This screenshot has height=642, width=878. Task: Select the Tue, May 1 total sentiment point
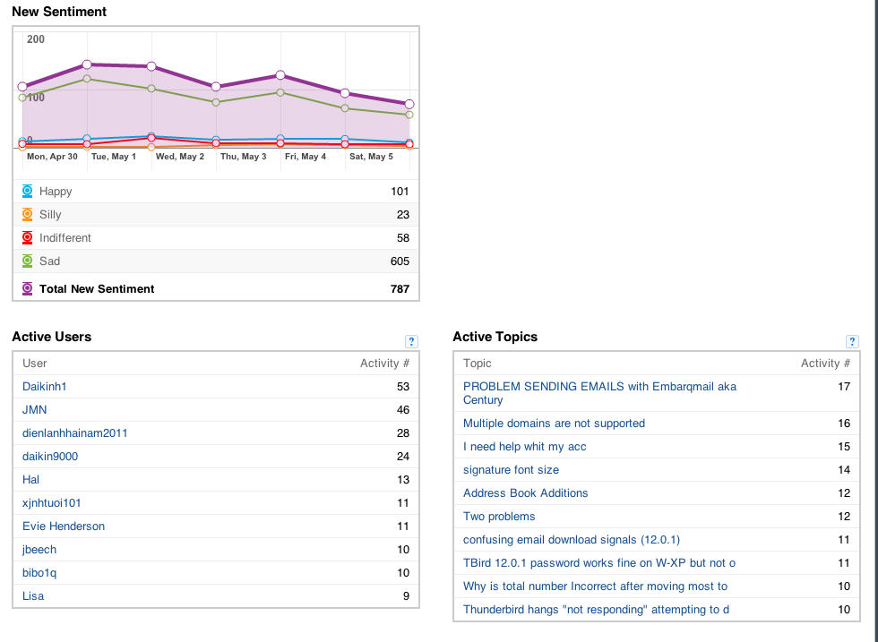87,64
